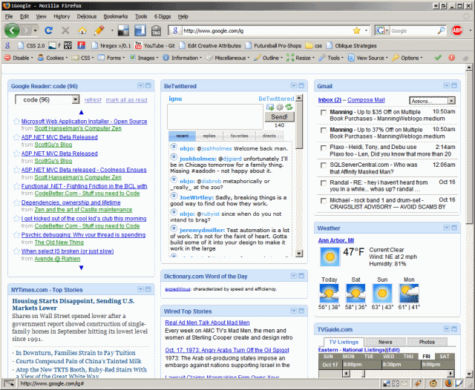Click in the tweet compose text box
Viewport: 475px width, 390px height.
(215, 116)
